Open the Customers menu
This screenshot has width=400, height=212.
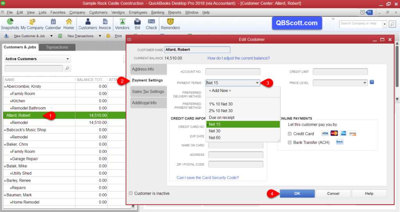pos(98,12)
